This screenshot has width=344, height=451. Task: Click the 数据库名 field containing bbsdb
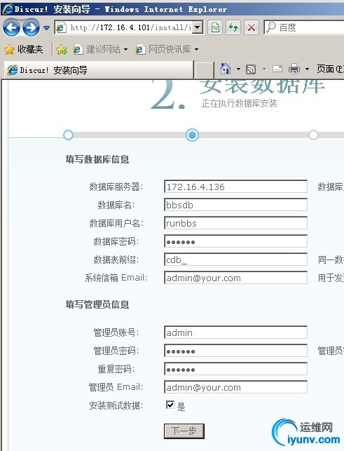click(x=235, y=205)
